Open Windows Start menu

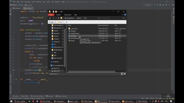click(x=11, y=101)
